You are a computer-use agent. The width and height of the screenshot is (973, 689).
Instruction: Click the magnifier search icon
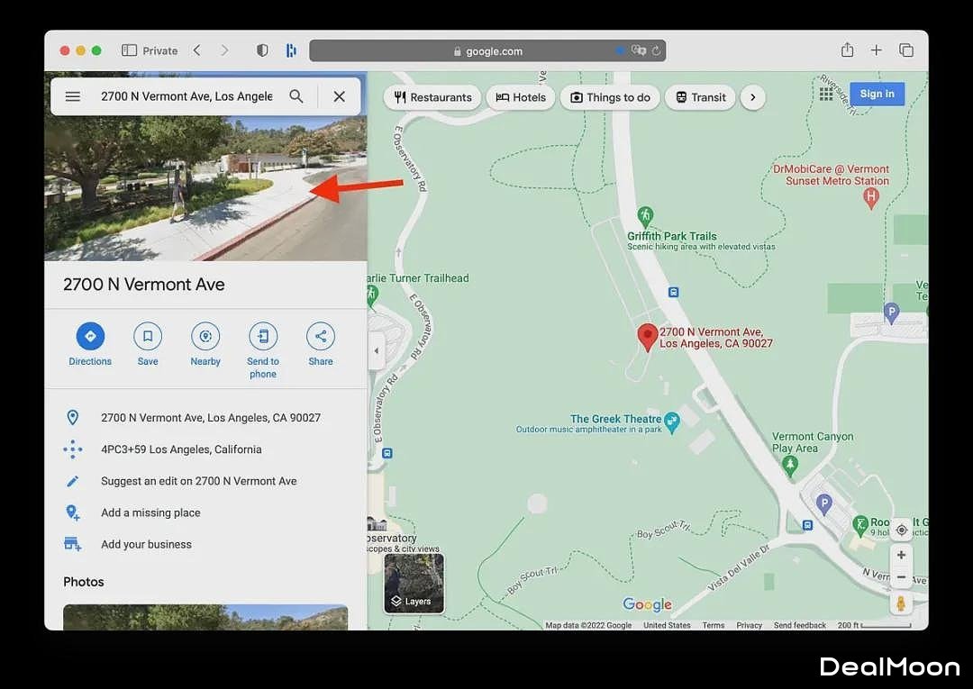(296, 96)
